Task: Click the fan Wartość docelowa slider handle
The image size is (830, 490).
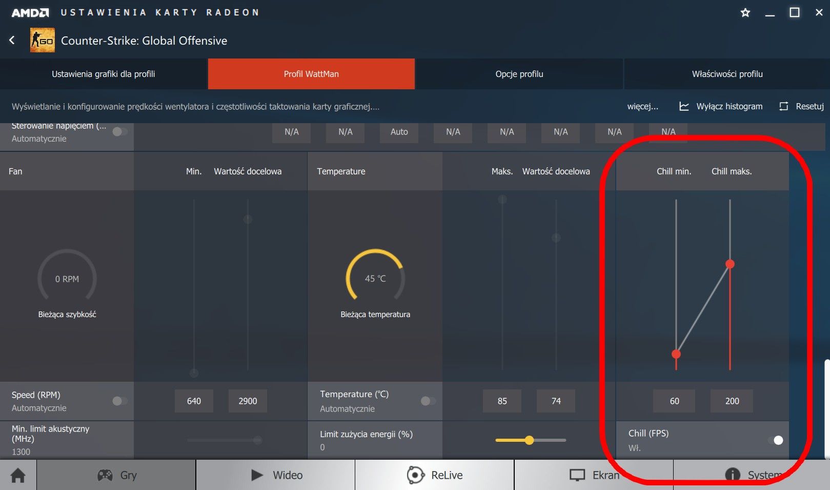Action: coord(248,220)
